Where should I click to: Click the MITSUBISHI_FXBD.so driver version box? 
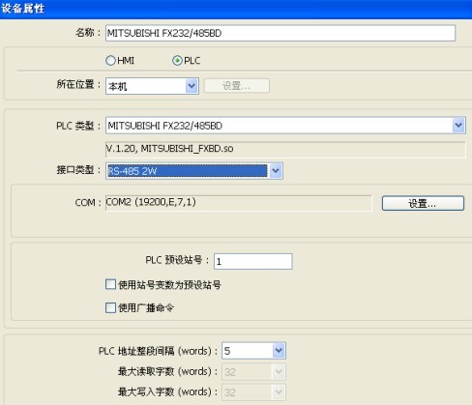tap(285, 149)
